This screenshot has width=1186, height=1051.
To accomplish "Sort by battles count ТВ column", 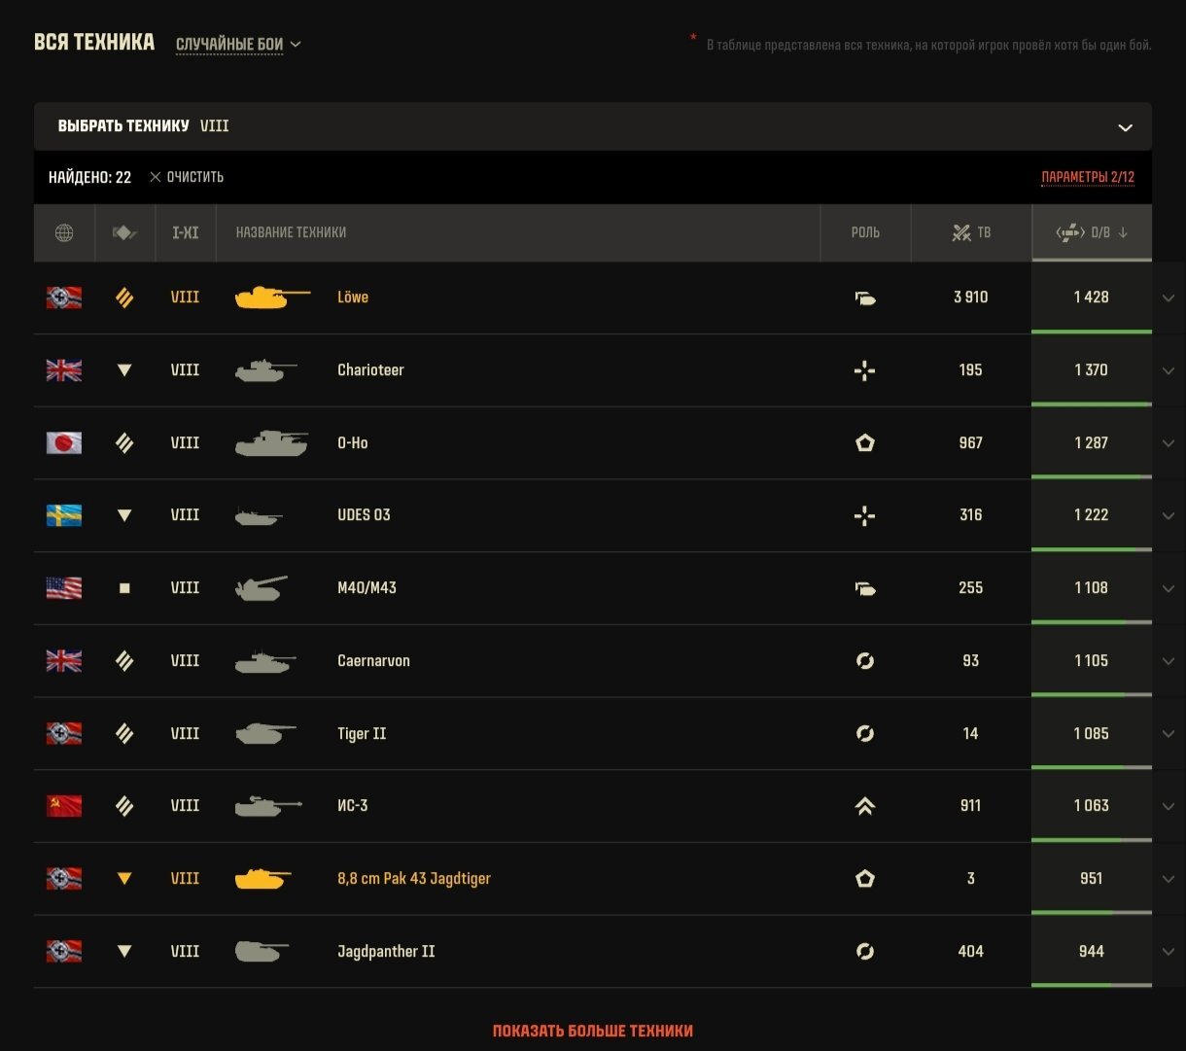I will [x=971, y=232].
